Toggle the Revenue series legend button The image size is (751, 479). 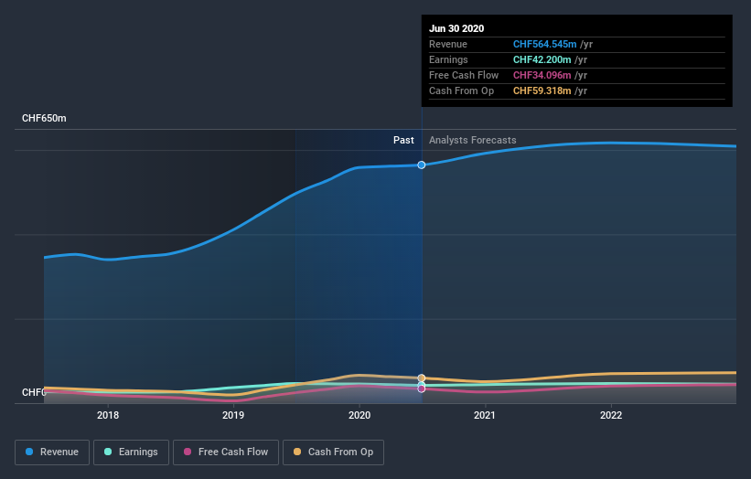coord(52,452)
